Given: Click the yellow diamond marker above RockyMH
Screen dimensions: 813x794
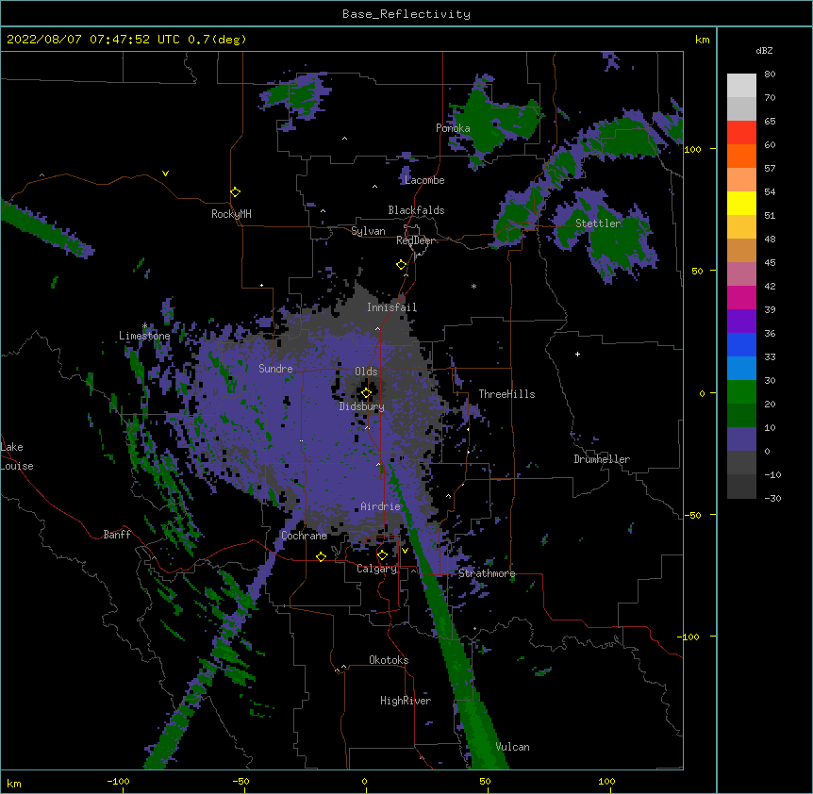Looking at the screenshot, I should pyautogui.click(x=235, y=192).
